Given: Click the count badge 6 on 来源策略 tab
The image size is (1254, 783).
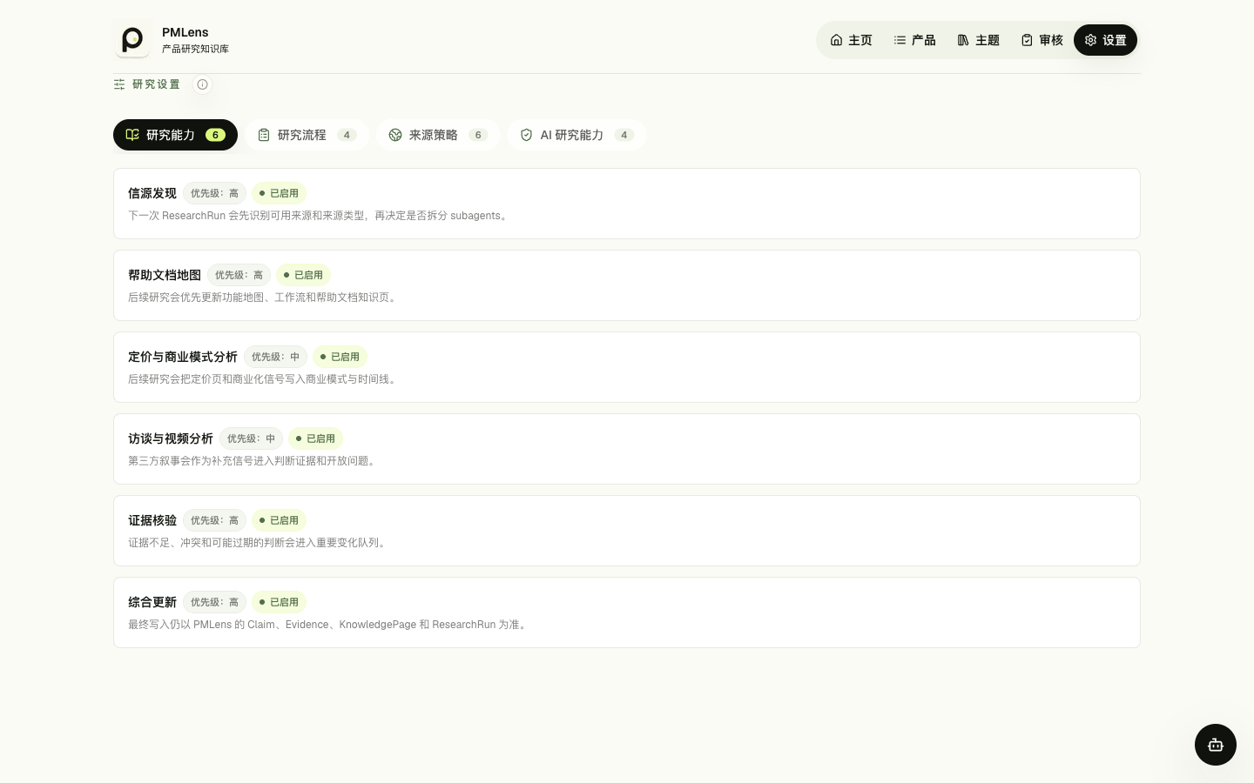Looking at the screenshot, I should pyautogui.click(x=478, y=135).
